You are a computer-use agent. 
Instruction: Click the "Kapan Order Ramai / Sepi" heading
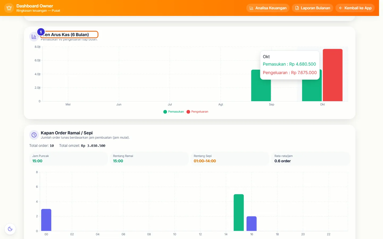pos(67,133)
